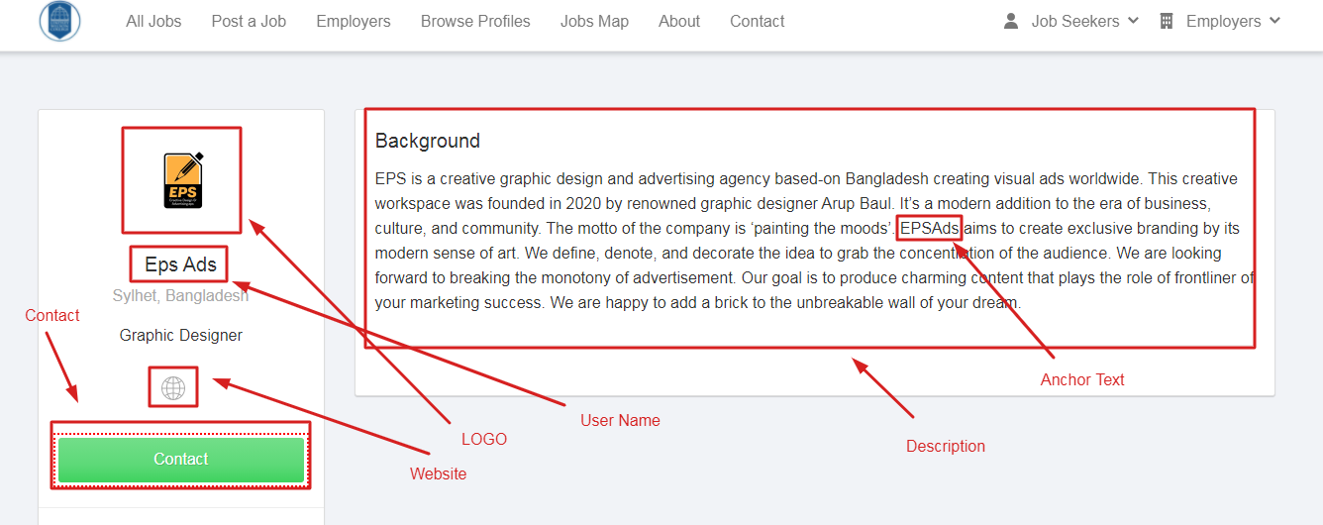Viewport: 1323px width, 525px height.
Task: Expand the Employers dropdown chevron
Action: coord(1275,21)
